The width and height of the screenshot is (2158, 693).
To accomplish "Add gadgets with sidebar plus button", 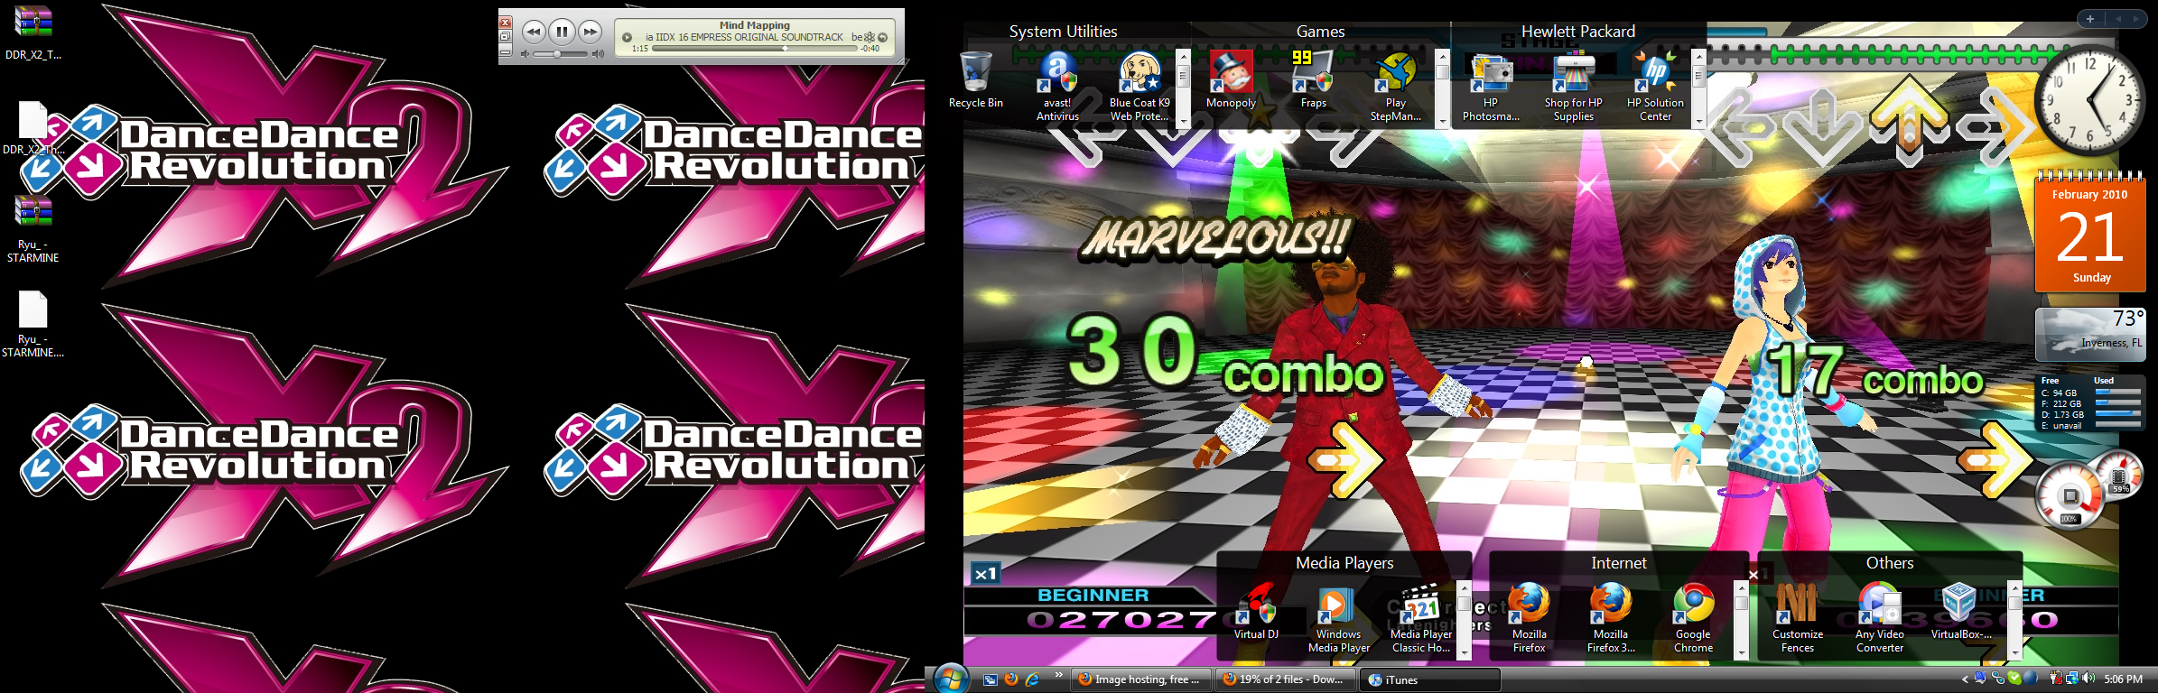I will point(2089,18).
